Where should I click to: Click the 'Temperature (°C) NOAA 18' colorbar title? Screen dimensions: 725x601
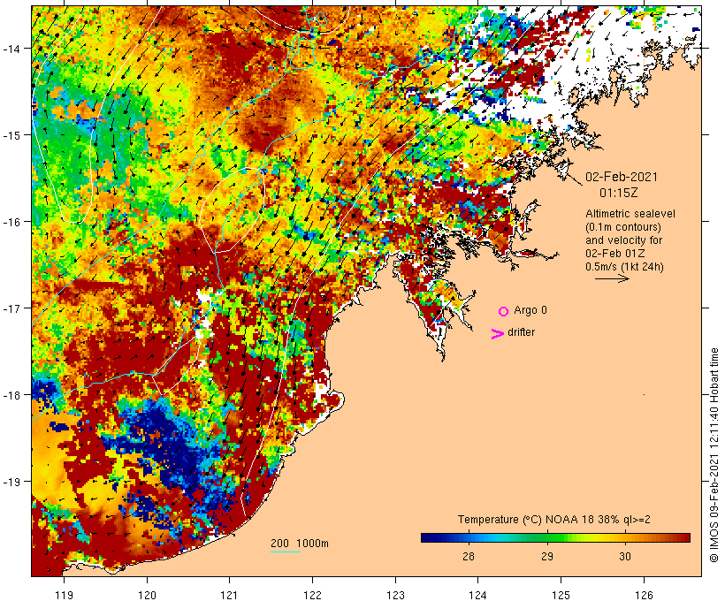524,520
